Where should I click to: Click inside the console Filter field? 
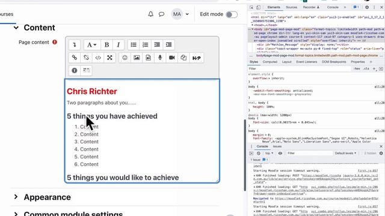(309, 154)
